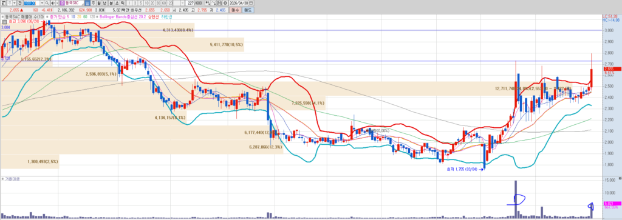Click the 3 interval button
622x220 pixels.
click(135, 3)
